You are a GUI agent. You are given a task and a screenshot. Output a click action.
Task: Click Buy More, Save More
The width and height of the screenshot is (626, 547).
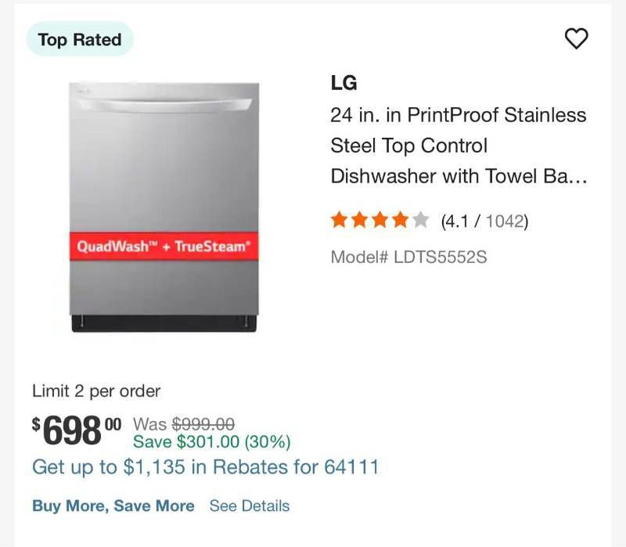click(x=113, y=506)
